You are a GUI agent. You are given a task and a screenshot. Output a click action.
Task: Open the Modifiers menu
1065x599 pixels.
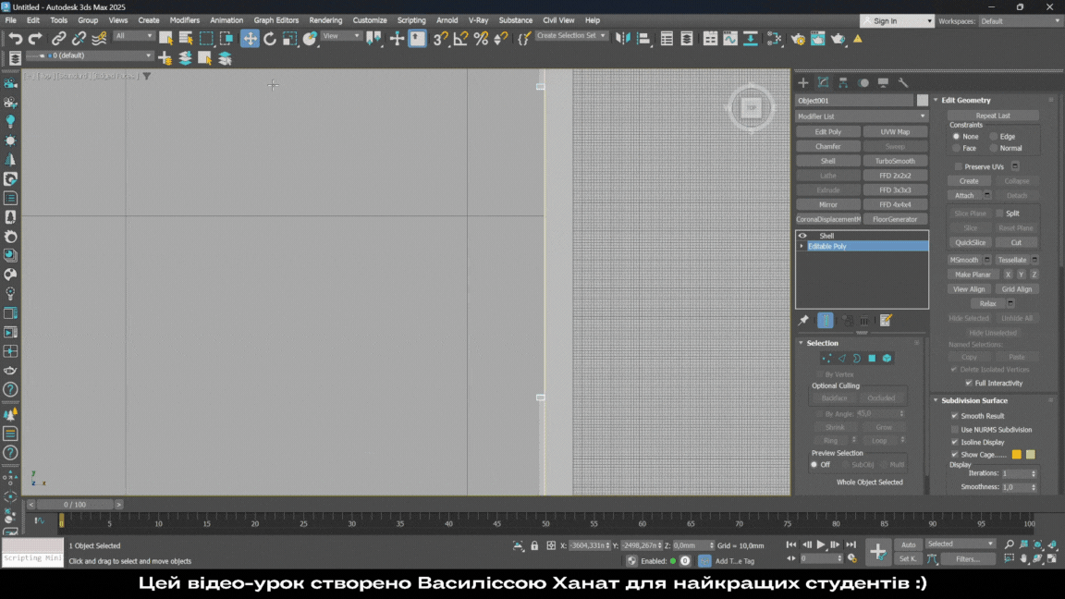pyautogui.click(x=184, y=20)
